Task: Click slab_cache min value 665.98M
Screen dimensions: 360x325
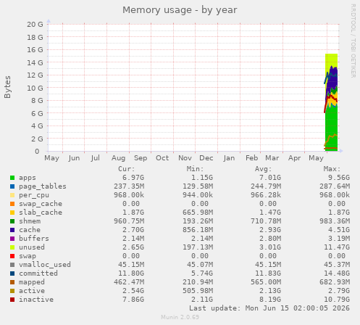Action: click(x=198, y=213)
